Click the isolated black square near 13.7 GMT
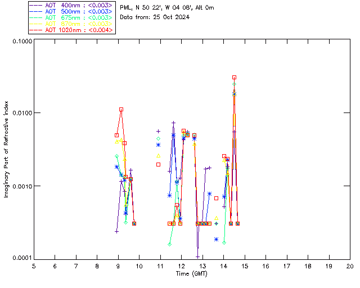The height and width of the screenshot is (288, 360). tap(216, 198)
